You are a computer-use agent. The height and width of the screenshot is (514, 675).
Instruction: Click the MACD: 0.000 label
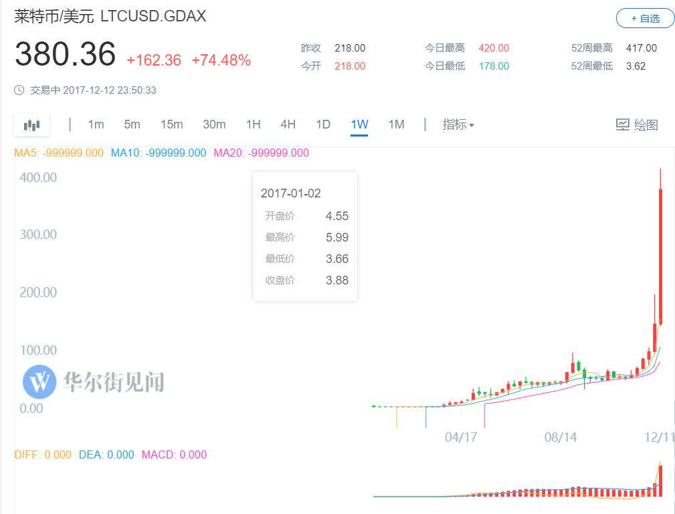pyautogui.click(x=175, y=454)
